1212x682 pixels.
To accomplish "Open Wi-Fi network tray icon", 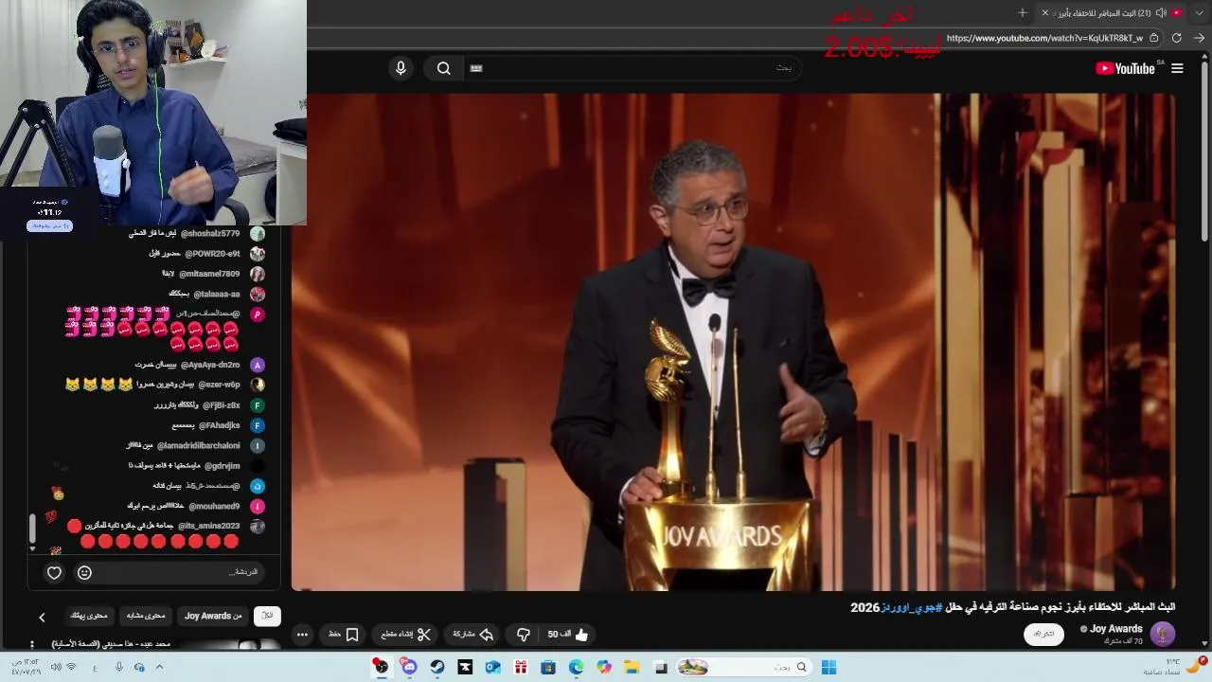I will click(70, 667).
